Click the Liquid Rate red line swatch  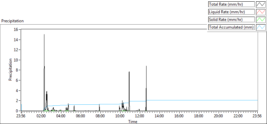[x=261, y=12]
